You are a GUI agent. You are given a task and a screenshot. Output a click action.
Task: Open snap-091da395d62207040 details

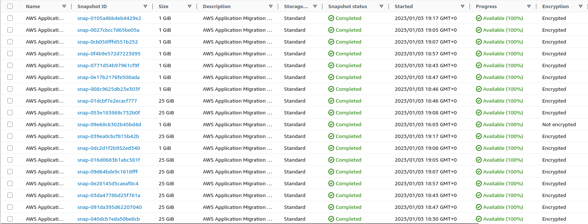coord(109,207)
